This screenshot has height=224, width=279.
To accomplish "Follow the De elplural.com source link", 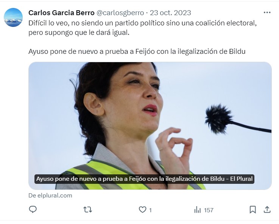I will 50,196.
